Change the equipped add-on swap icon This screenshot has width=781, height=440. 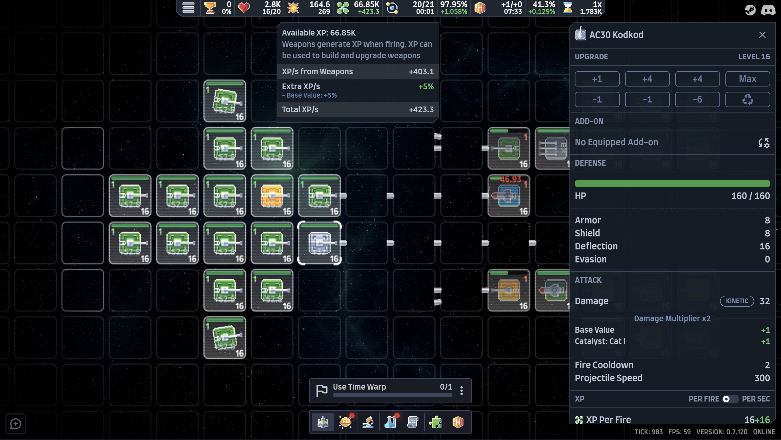point(764,142)
